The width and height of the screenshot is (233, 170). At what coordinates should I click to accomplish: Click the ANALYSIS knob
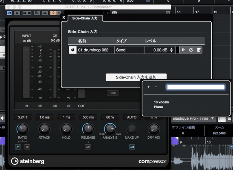(x=110, y=129)
